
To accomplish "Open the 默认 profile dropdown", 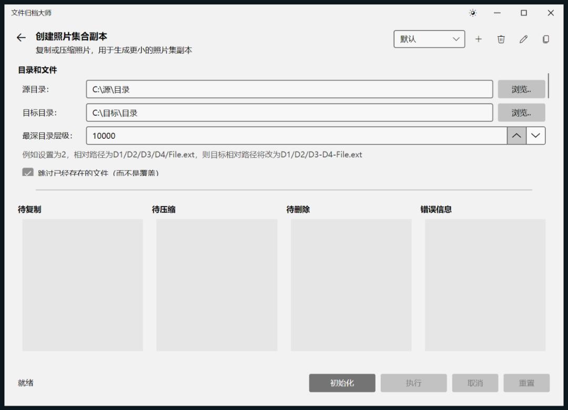I will click(x=429, y=39).
